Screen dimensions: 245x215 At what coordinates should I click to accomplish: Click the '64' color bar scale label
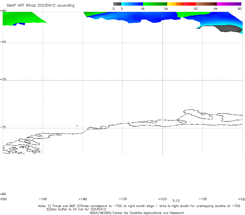pos(216,9)
